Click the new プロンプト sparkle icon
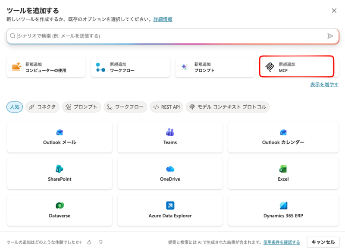This screenshot has width=345, height=251. tap(185, 67)
